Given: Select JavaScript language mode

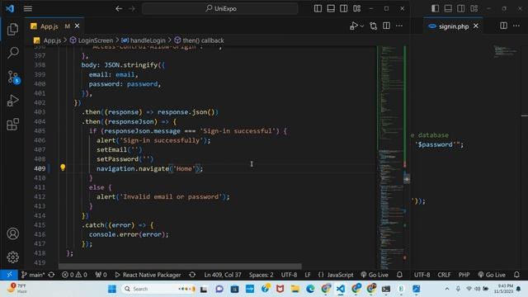Looking at the screenshot, I should (336, 275).
